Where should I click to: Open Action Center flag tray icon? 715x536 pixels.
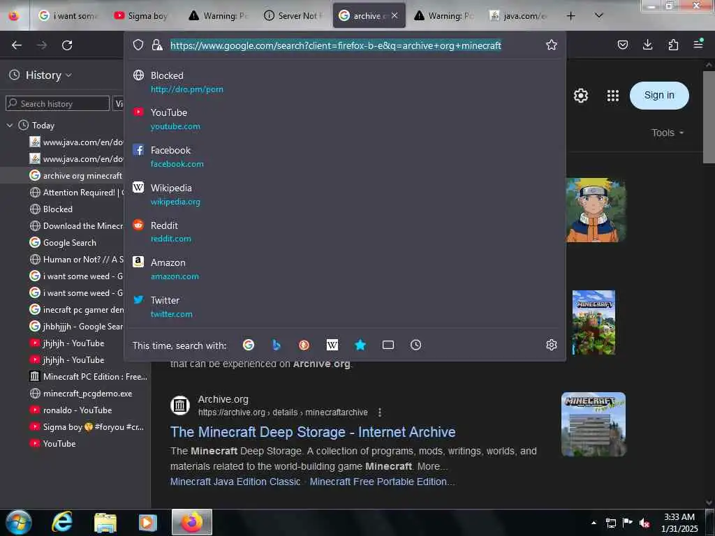pyautogui.click(x=628, y=523)
